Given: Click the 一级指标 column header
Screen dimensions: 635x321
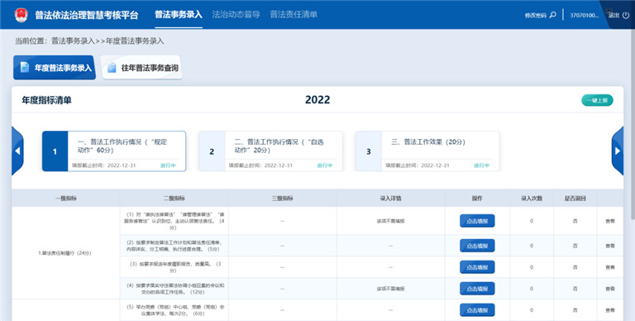Looking at the screenshot, I should pyautogui.click(x=66, y=199).
